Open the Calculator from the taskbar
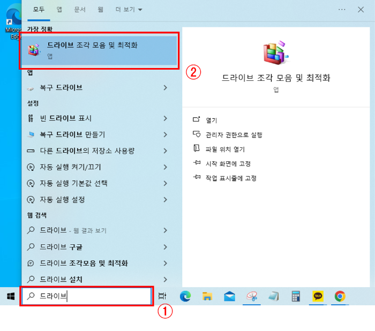The width and height of the screenshot is (375, 331). (296, 296)
